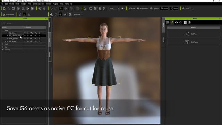Click the Atmosphere toolbar button
Screen dimensions: 222x125
click(142, 8)
